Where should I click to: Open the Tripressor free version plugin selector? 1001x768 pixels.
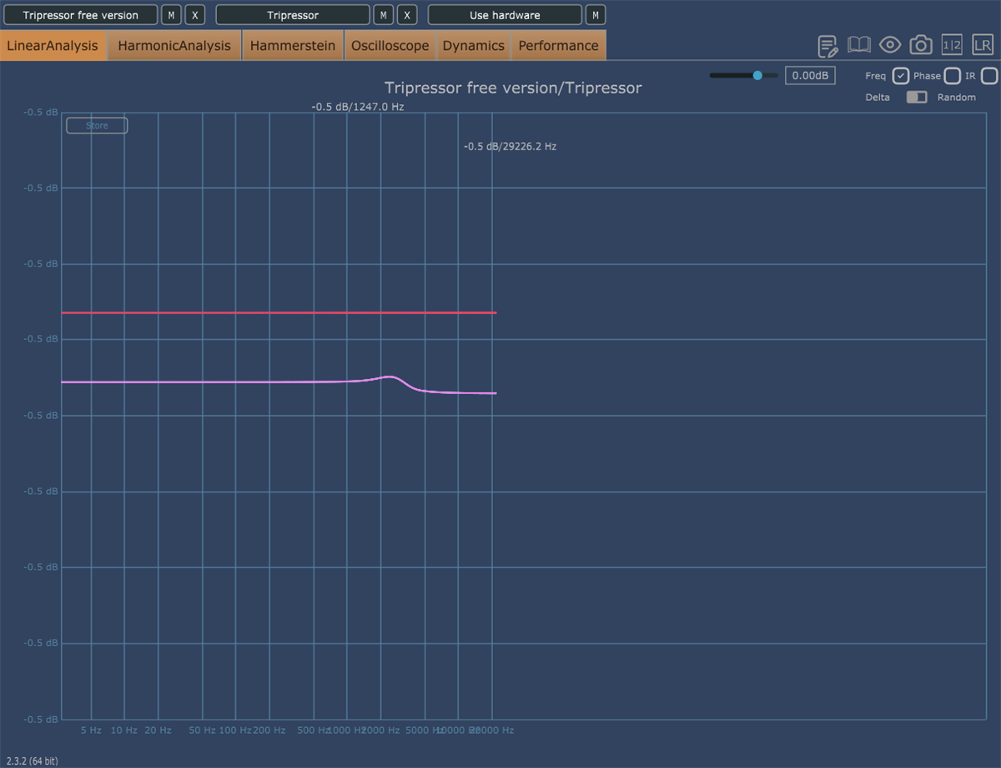pyautogui.click(x=81, y=15)
